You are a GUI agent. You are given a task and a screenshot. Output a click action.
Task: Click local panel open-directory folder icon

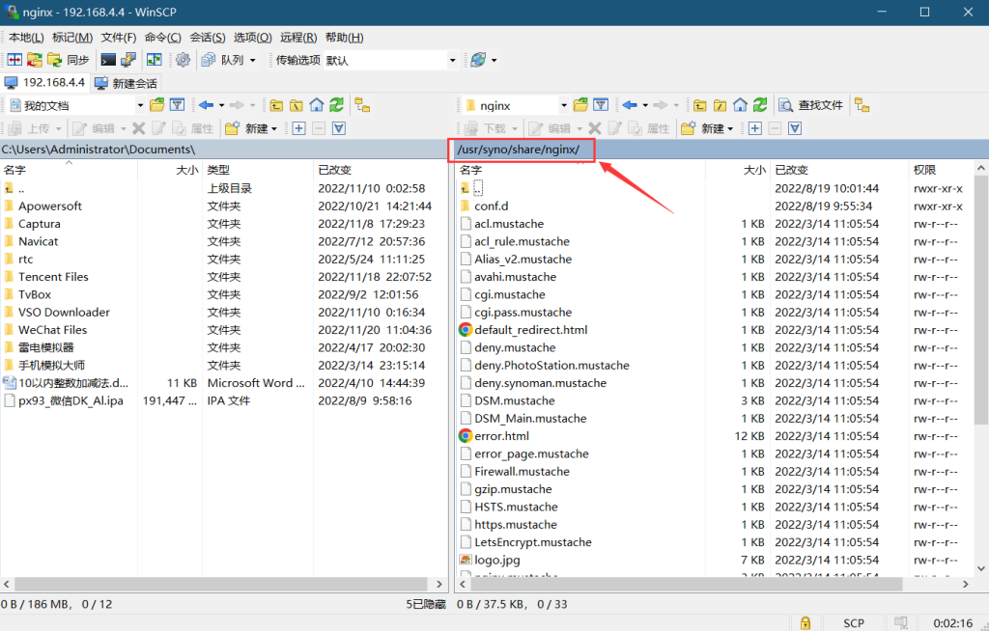pyautogui.click(x=157, y=105)
